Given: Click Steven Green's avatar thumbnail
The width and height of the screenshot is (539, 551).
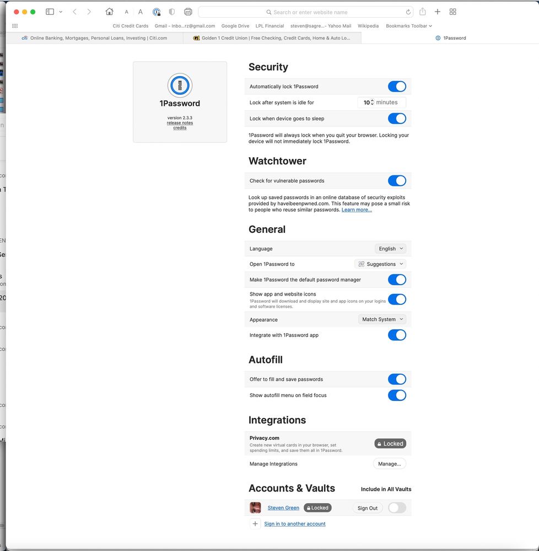Looking at the screenshot, I should pos(255,508).
